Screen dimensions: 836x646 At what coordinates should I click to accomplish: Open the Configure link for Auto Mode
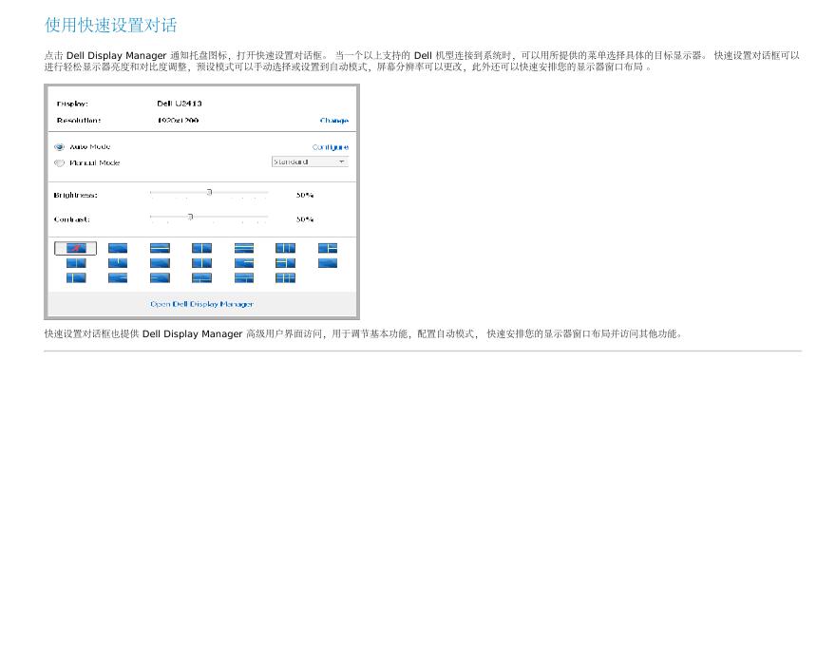point(330,147)
